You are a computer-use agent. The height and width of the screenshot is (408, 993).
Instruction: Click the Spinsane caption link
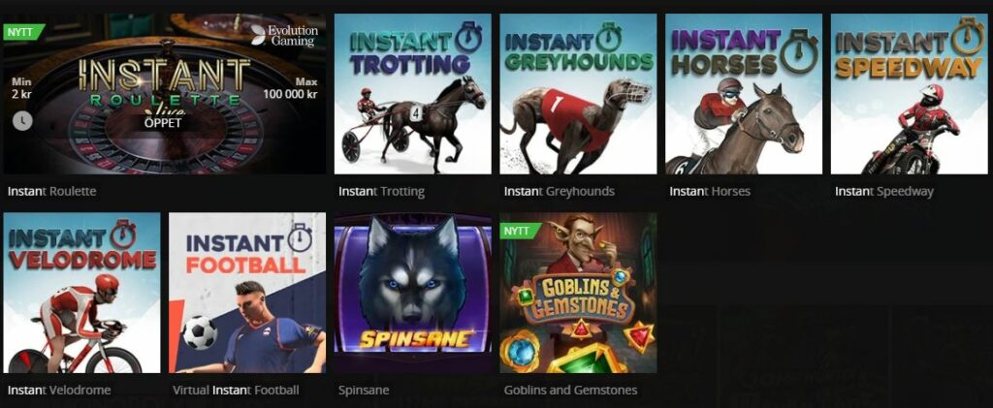click(x=364, y=390)
